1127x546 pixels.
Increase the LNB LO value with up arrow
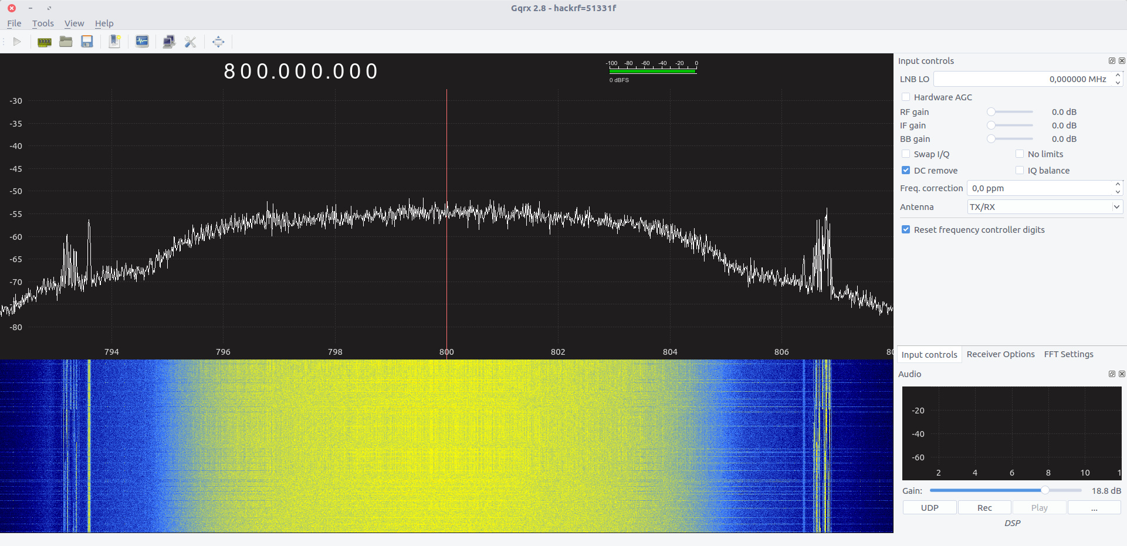tap(1118, 75)
